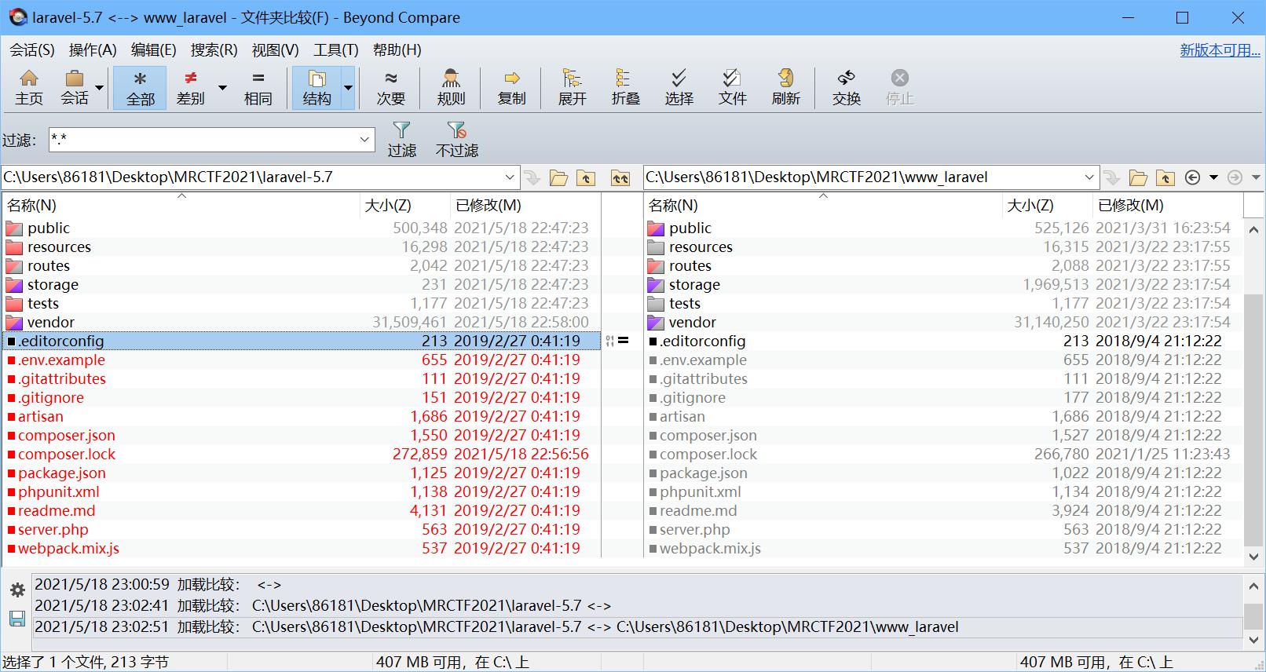Click the 新版本可用 link
The image size is (1266, 672).
pyautogui.click(x=1220, y=50)
